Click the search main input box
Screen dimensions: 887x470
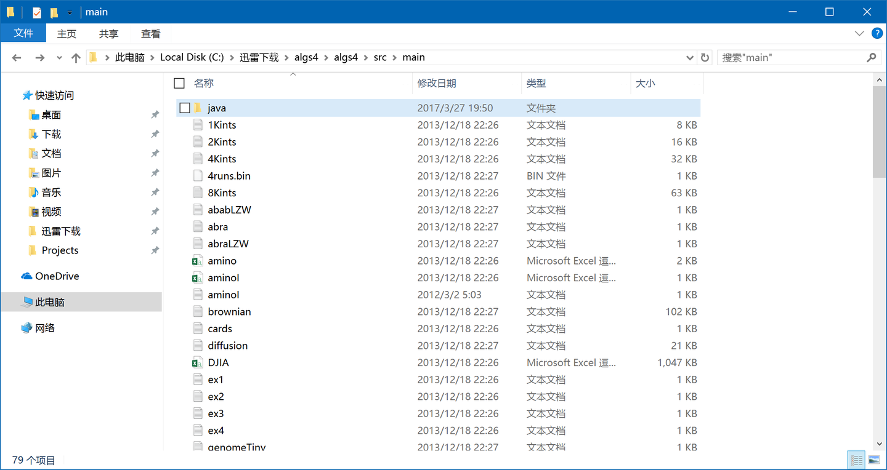tap(791, 57)
